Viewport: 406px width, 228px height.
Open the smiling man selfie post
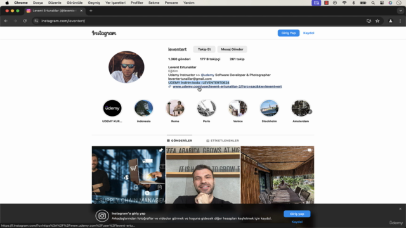203,175
